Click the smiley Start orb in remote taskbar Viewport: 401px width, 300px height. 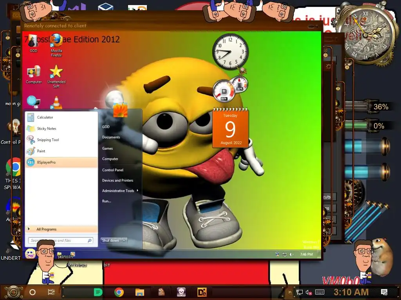(x=31, y=254)
